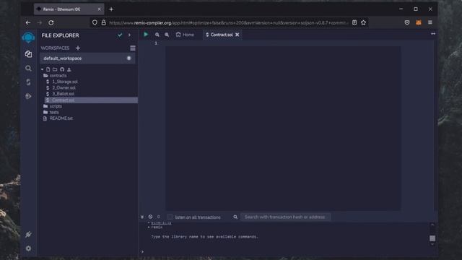
Task: Switch to the Home tab
Action: [185, 35]
